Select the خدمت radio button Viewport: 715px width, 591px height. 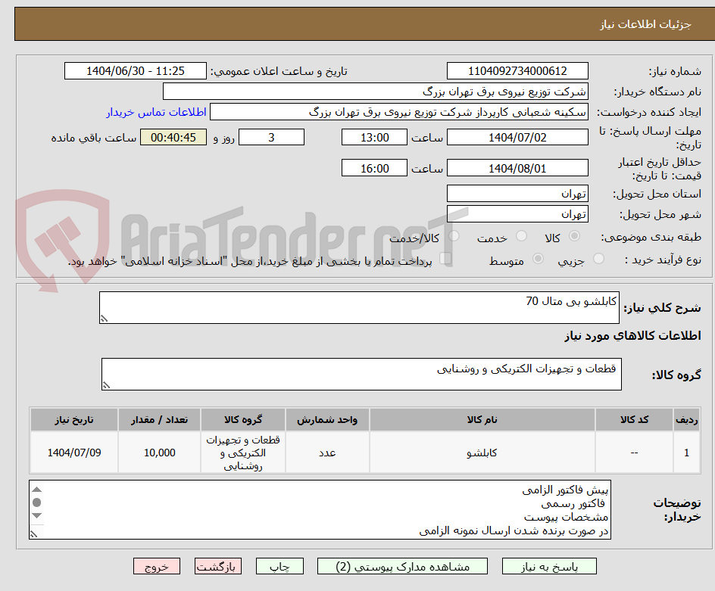(x=521, y=236)
